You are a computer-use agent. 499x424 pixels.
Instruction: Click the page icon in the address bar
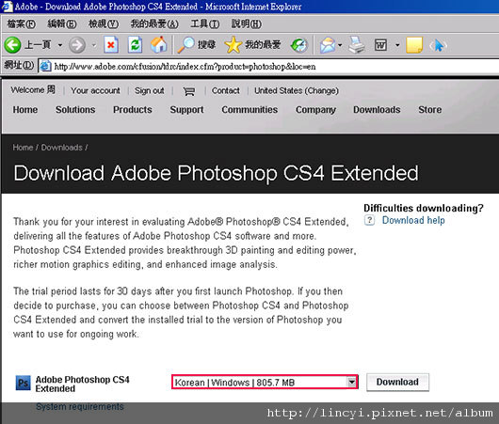click(x=46, y=66)
